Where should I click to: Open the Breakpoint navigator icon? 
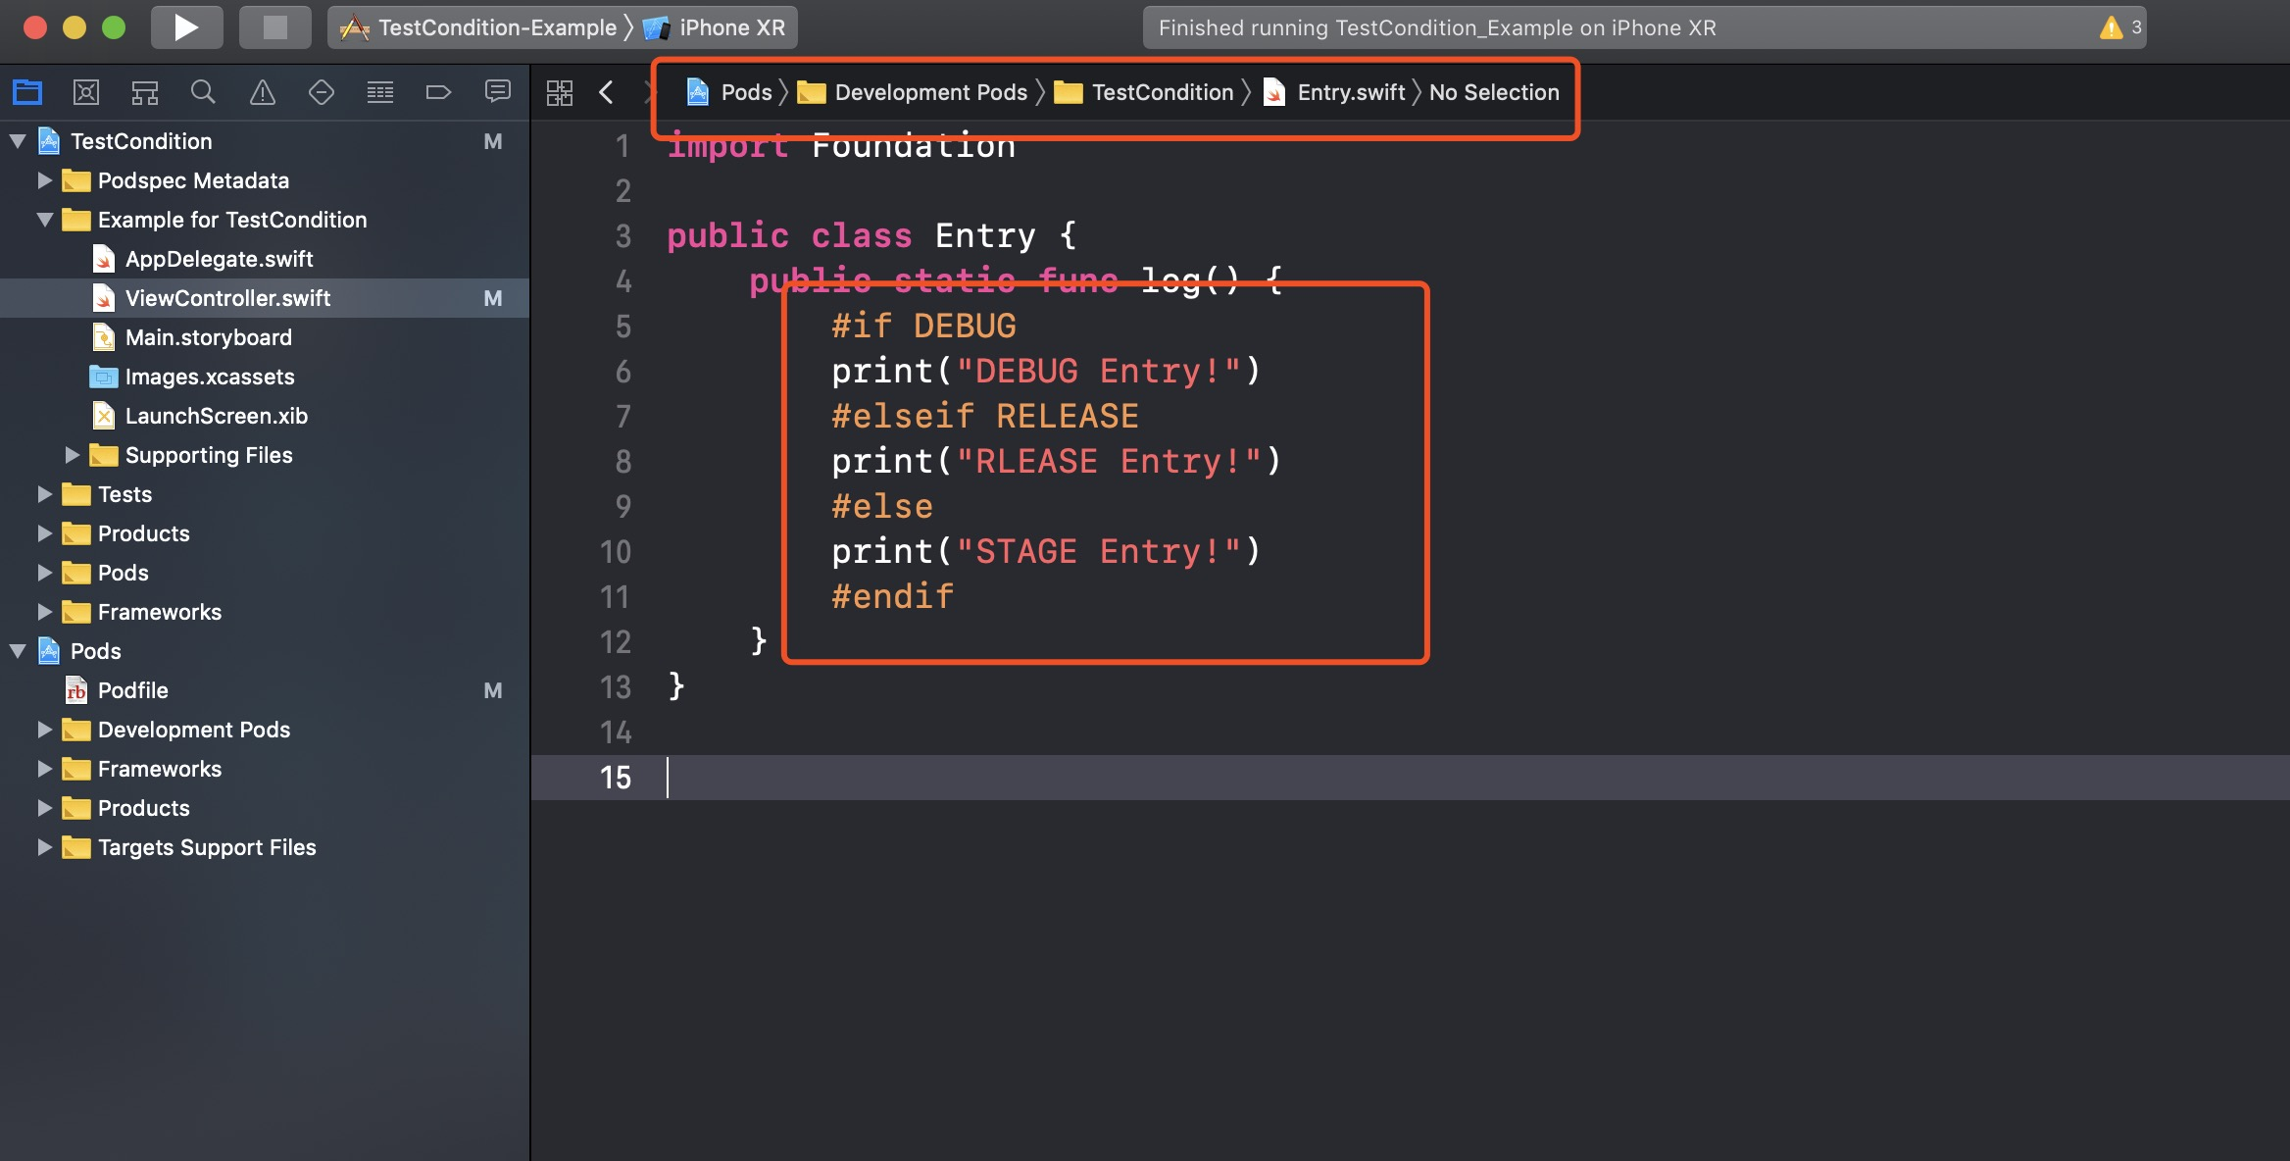pos(438,92)
